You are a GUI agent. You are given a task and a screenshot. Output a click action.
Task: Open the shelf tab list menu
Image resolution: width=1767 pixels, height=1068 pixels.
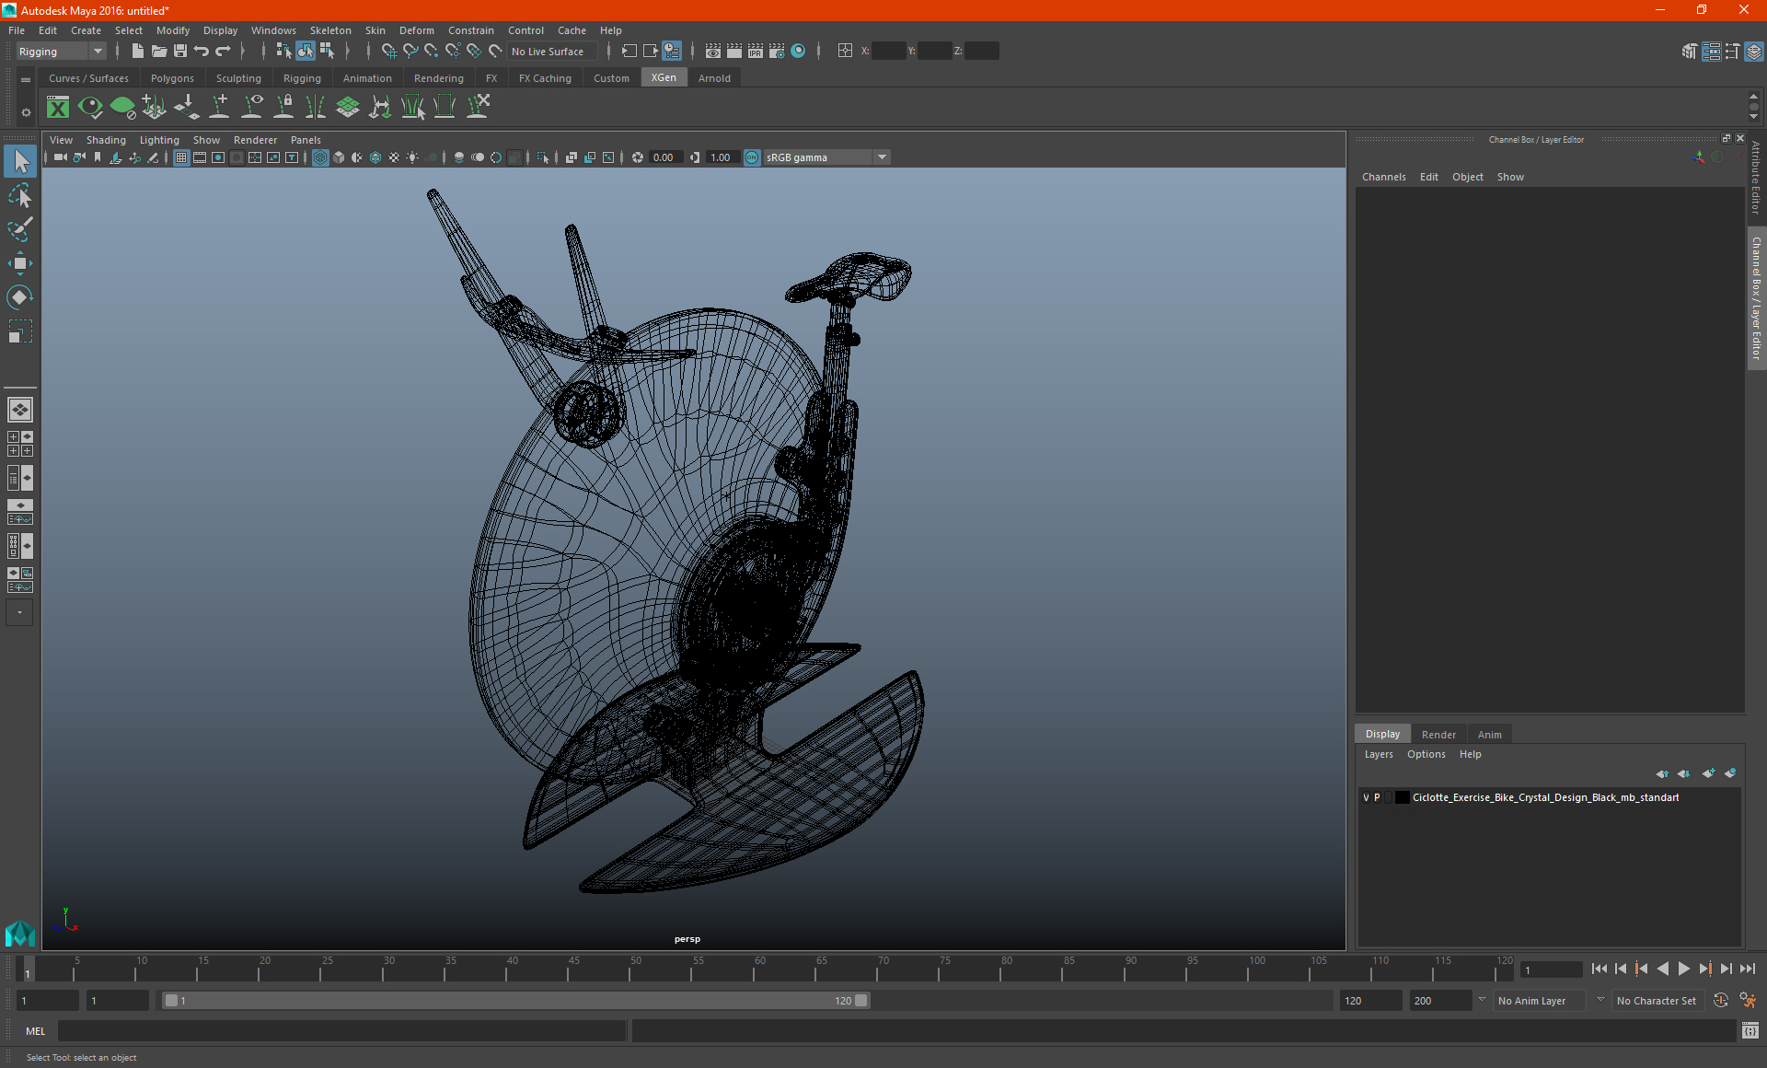click(26, 80)
